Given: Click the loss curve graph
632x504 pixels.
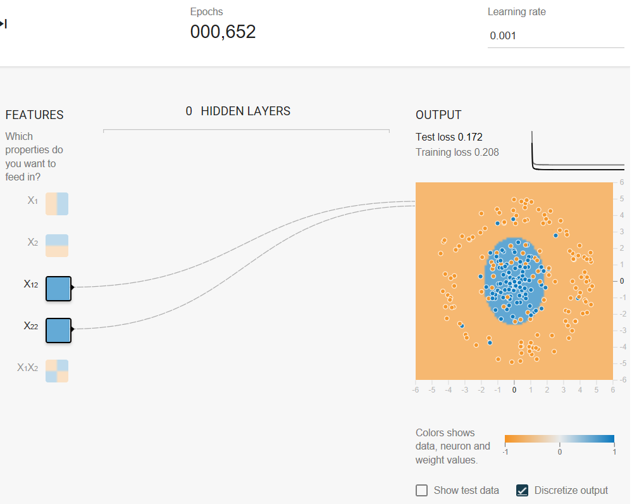Looking at the screenshot, I should pos(578,151).
